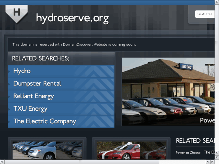Open the parked silver cars thumbnail
This screenshot has height=164, width=219.
[47, 150]
